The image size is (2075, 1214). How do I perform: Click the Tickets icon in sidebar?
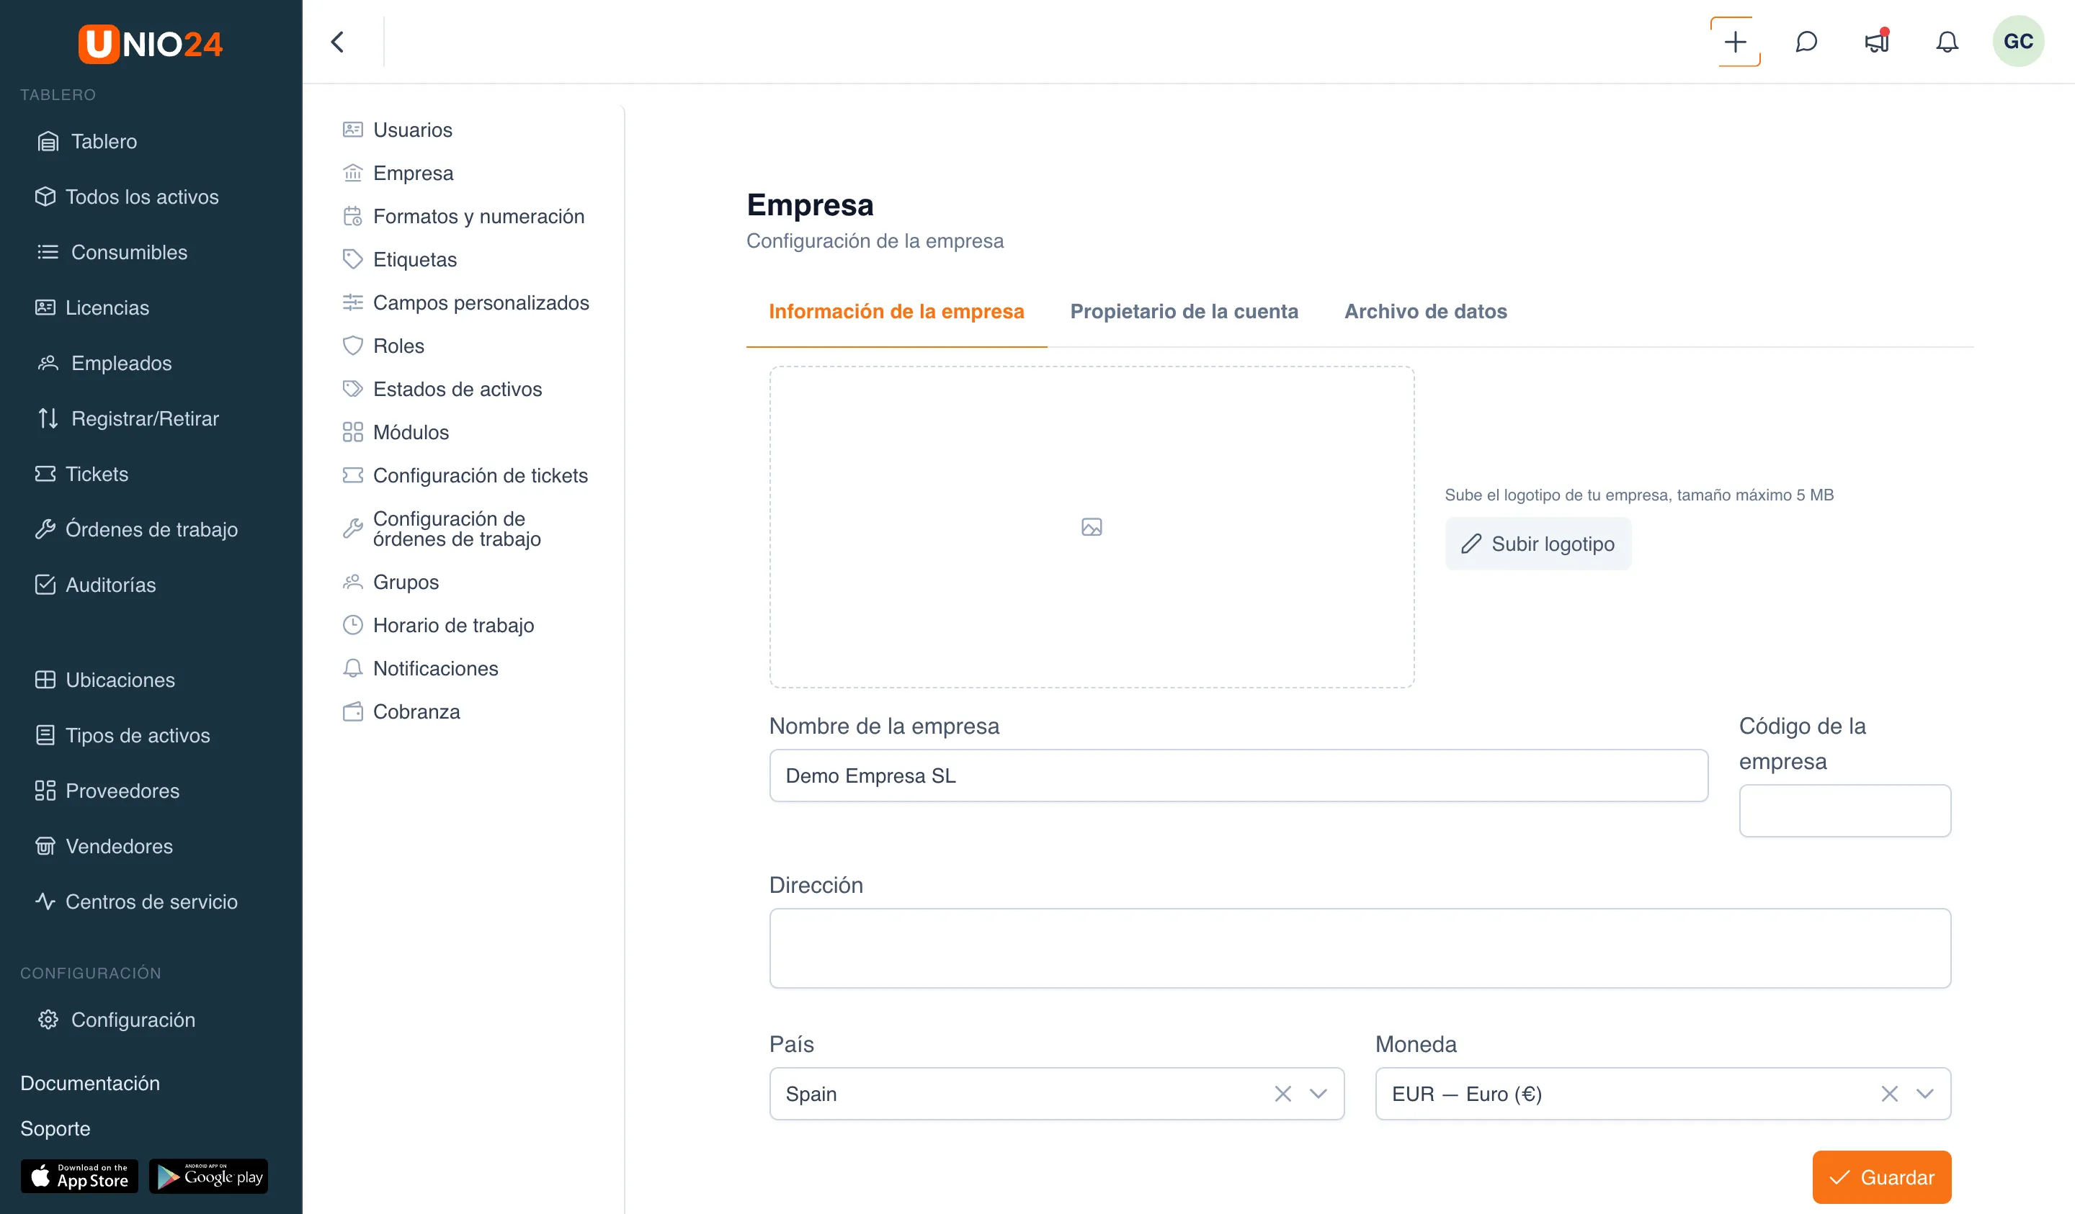tap(45, 474)
